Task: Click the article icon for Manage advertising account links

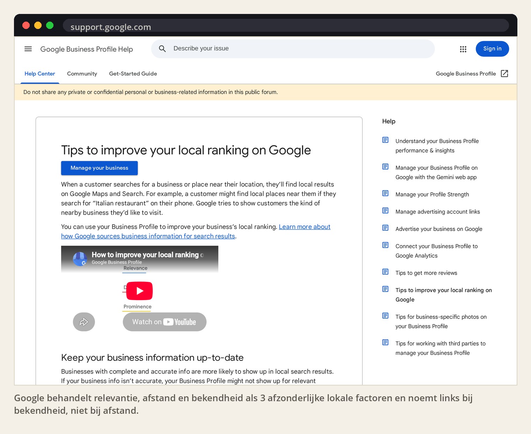Action: (385, 211)
